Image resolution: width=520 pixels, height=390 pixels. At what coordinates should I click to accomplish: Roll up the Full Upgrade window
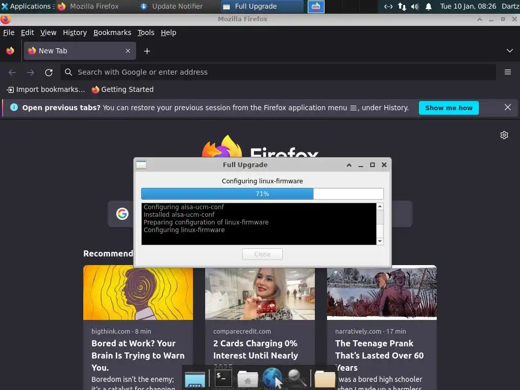point(349,165)
